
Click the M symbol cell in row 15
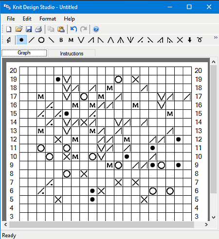click(170, 114)
